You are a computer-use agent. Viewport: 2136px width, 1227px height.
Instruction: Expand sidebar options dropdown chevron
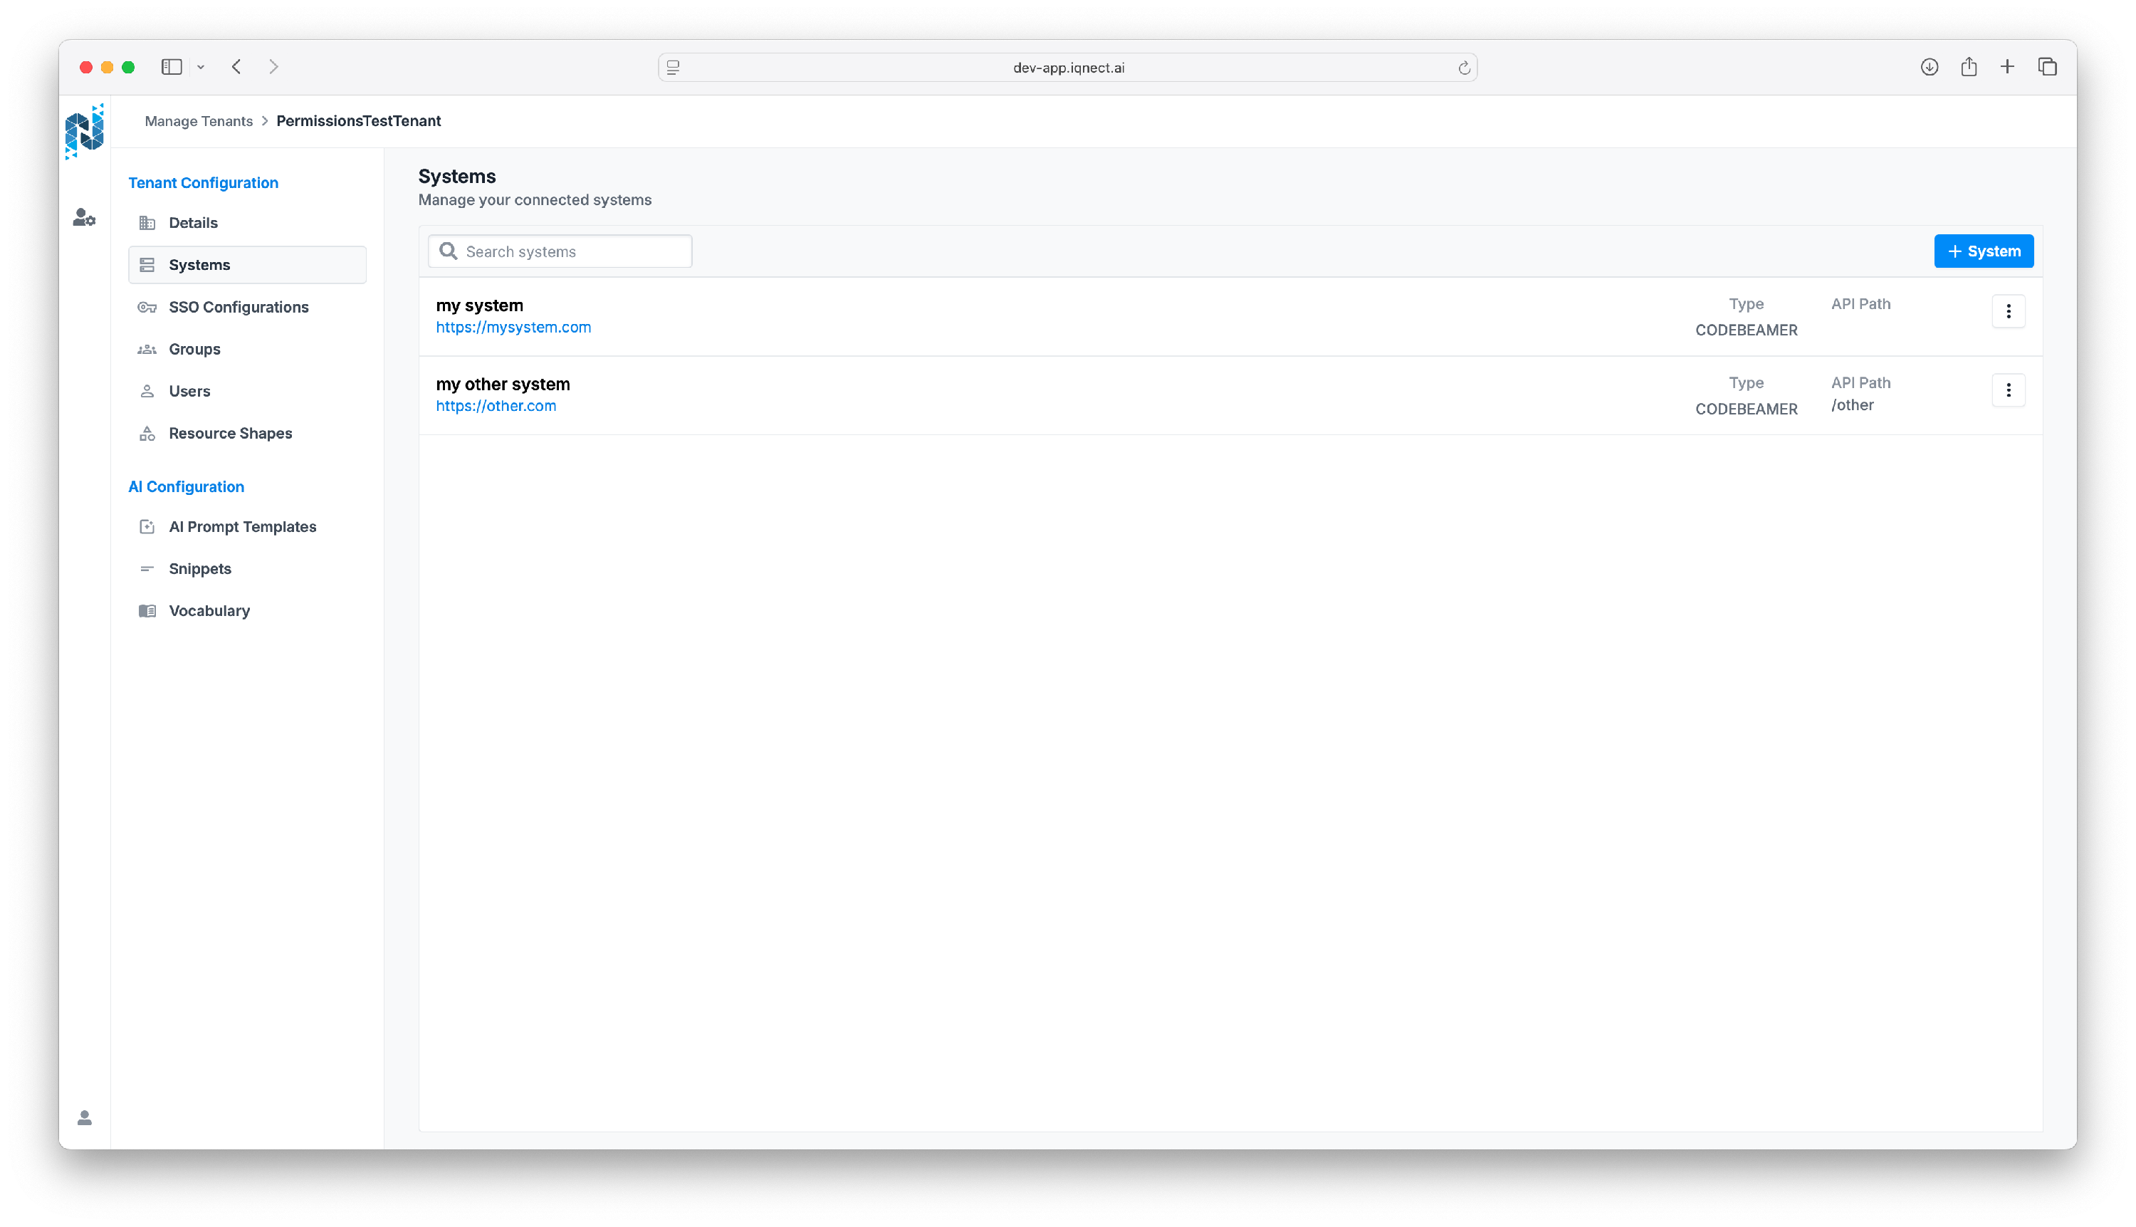pyautogui.click(x=201, y=68)
